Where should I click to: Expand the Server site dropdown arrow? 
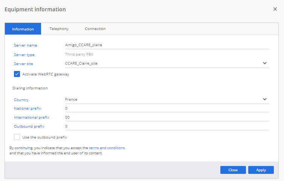[264, 63]
